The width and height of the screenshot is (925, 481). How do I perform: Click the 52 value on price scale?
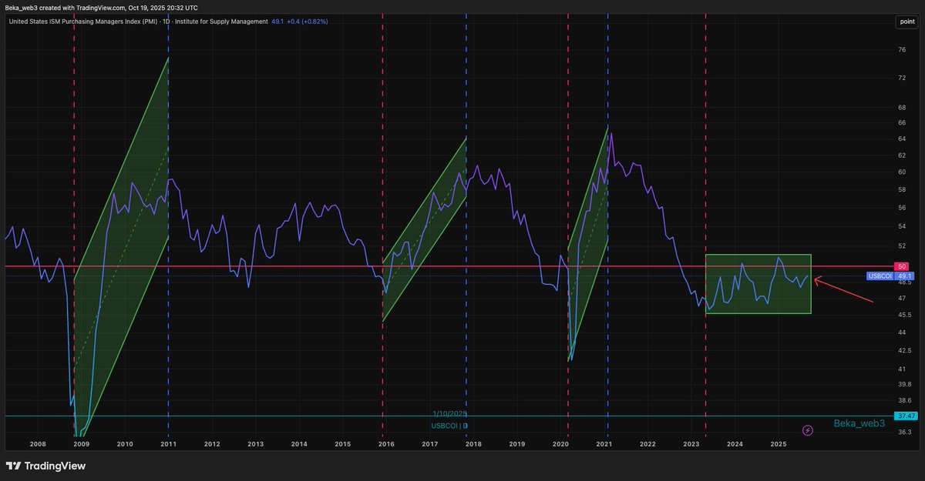tap(902, 246)
